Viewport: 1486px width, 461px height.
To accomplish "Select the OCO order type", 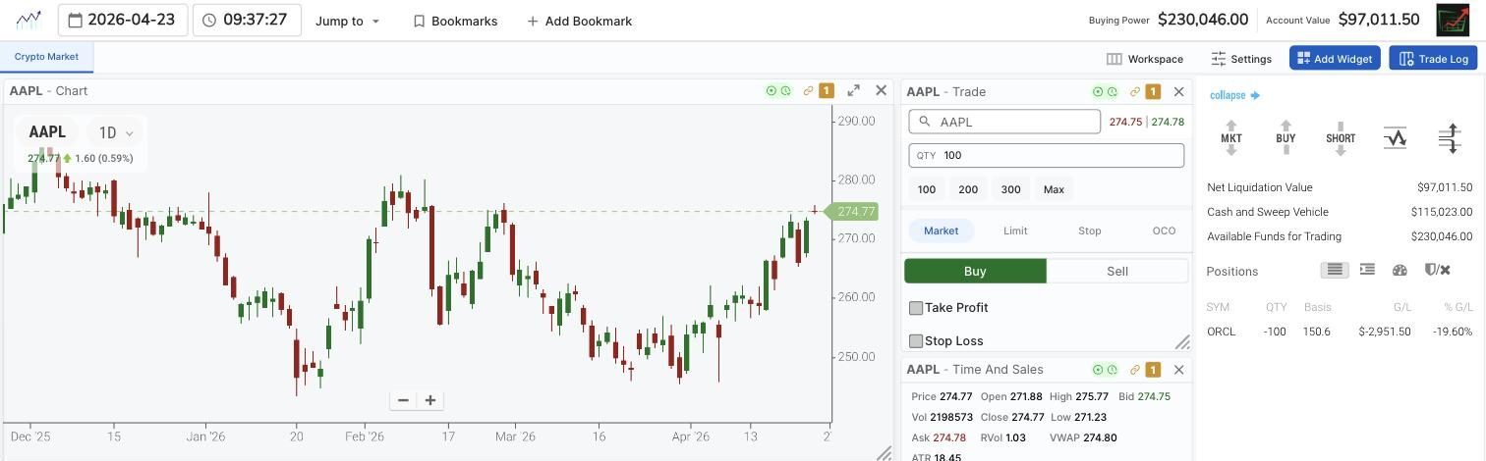I will pos(1164,230).
